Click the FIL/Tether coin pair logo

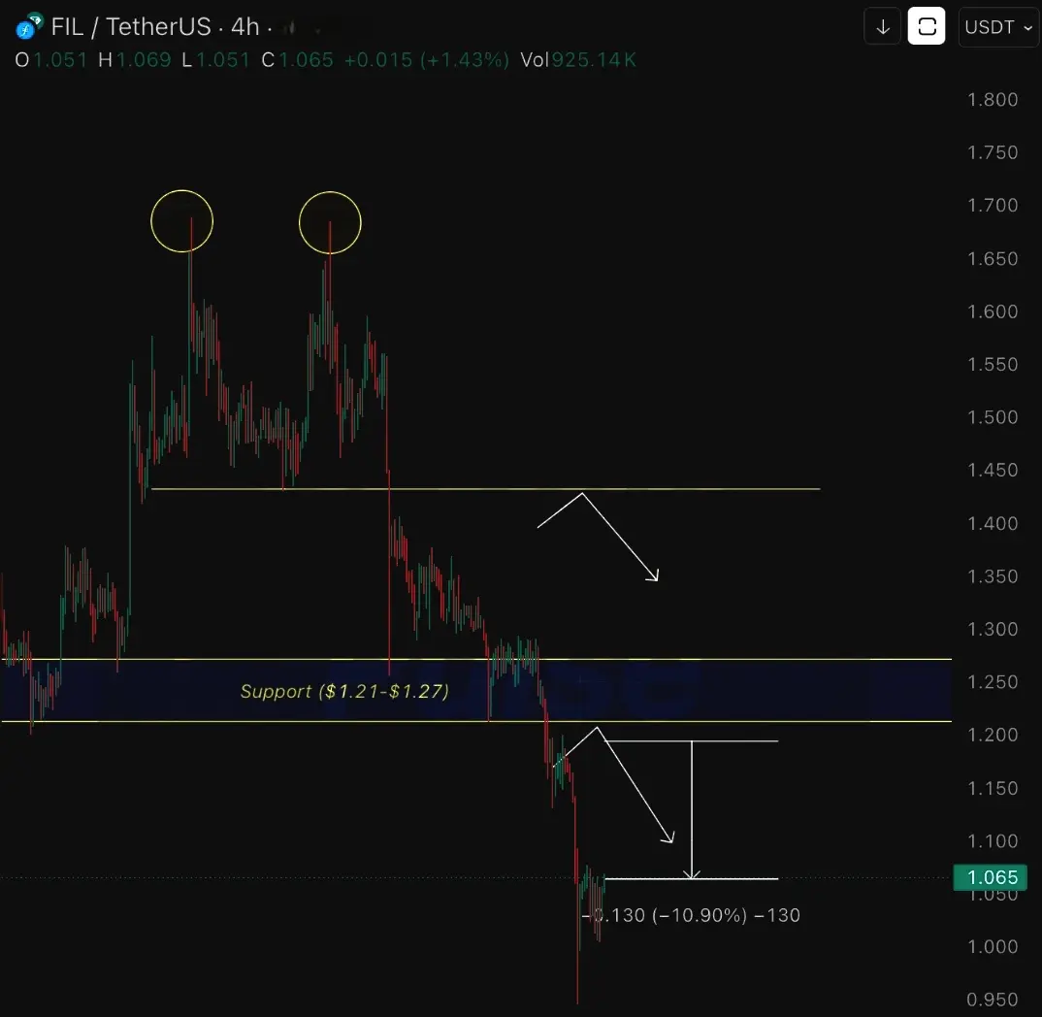(28, 26)
